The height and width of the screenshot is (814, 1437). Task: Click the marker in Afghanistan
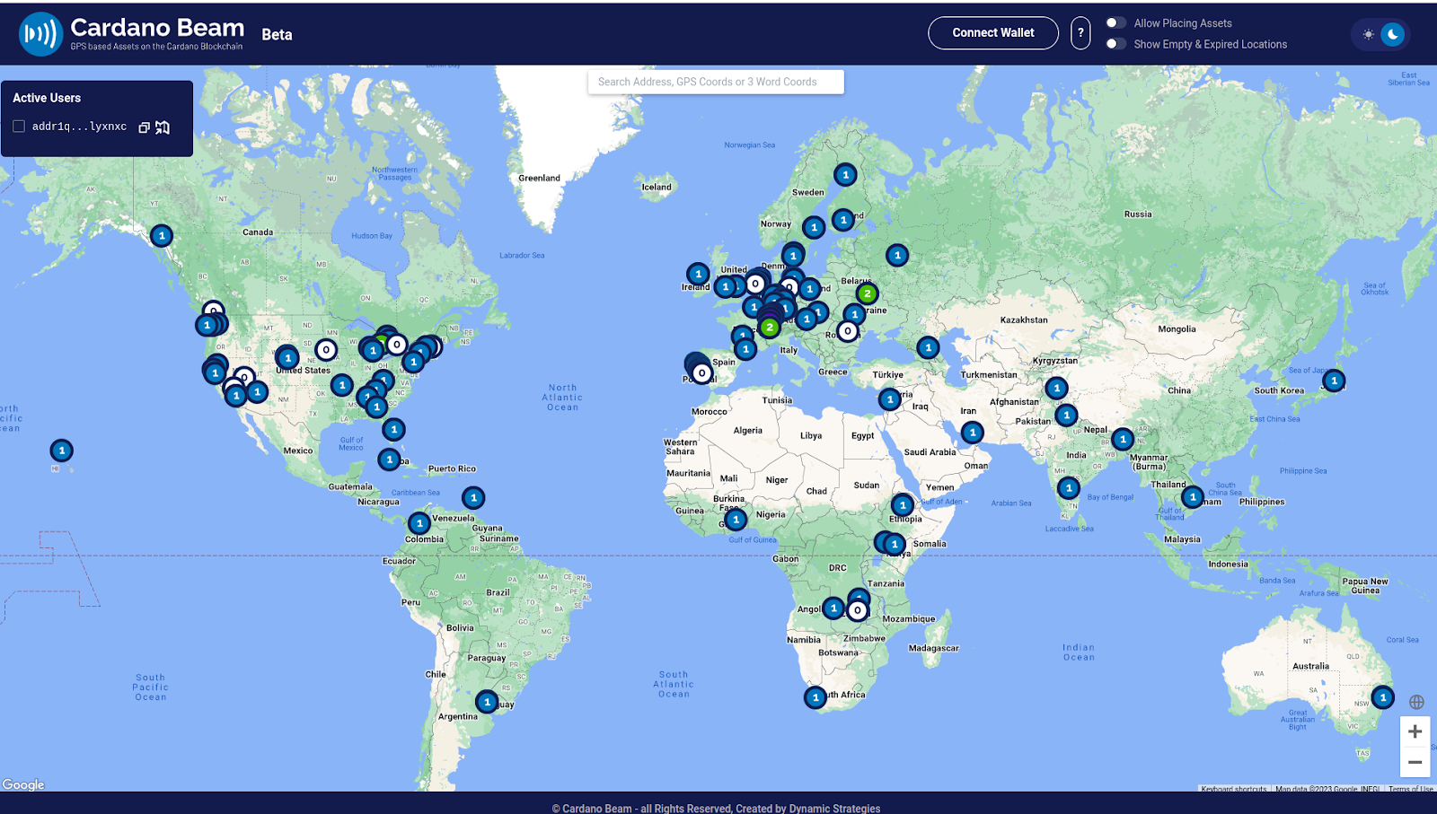1056,389
